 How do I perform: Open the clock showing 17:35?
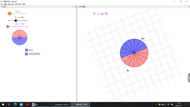pos(179,104)
